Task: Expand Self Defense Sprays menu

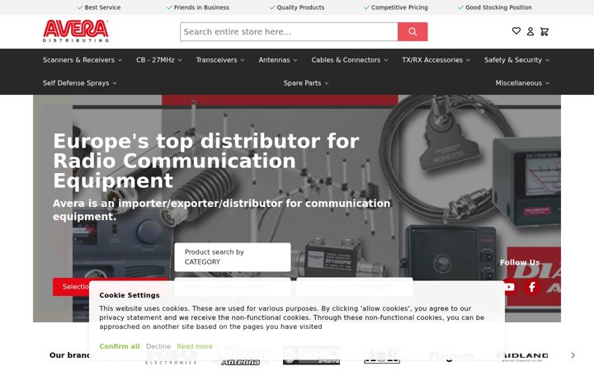Action: point(79,83)
